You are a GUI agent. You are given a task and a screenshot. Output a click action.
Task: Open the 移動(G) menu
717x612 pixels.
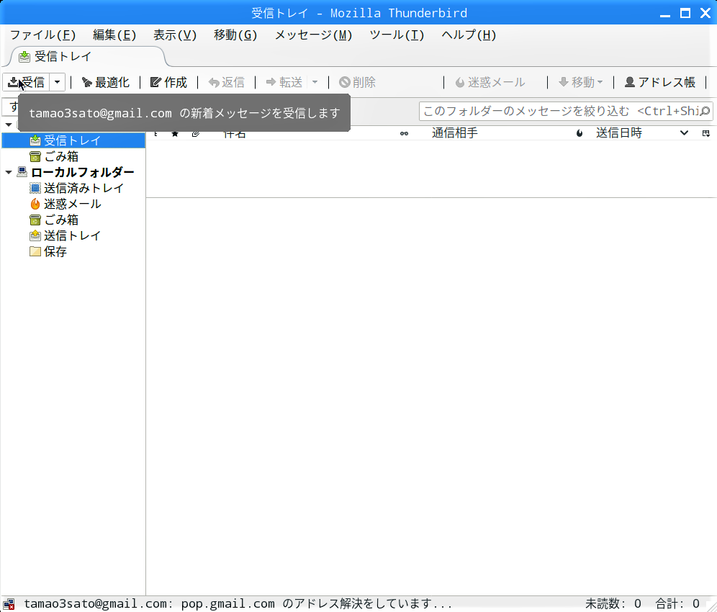click(235, 35)
